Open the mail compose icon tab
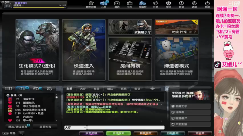Screen dimensions: 243x136 click(x=49, y=89)
